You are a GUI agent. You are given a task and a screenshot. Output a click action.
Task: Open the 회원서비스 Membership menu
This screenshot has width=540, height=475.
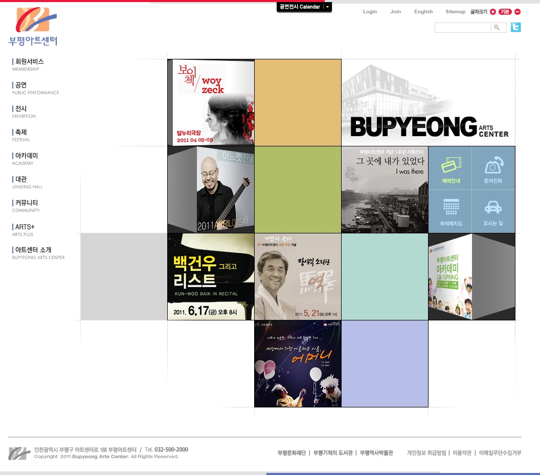28,64
